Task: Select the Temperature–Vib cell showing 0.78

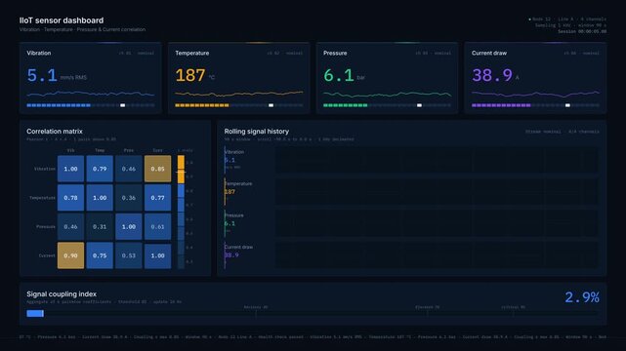Action: point(70,198)
